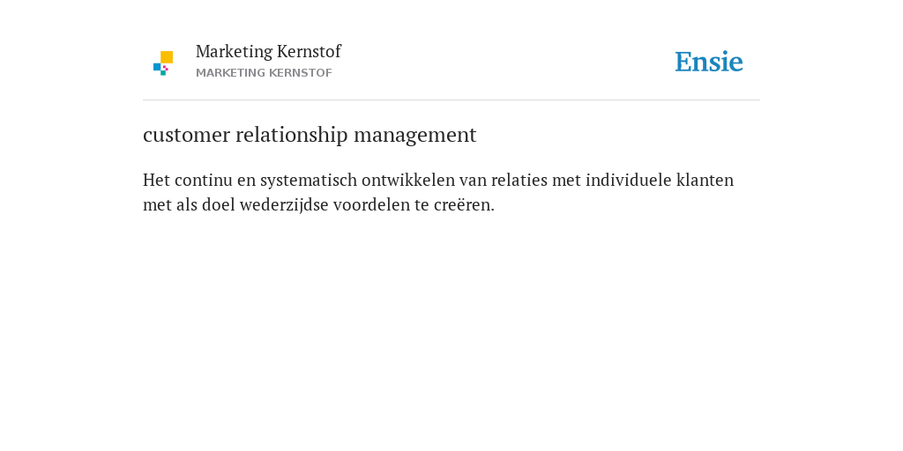Click the gray MARKETING KERNSTOF subtitle
Viewport: 903px width, 451px height.
coord(264,73)
